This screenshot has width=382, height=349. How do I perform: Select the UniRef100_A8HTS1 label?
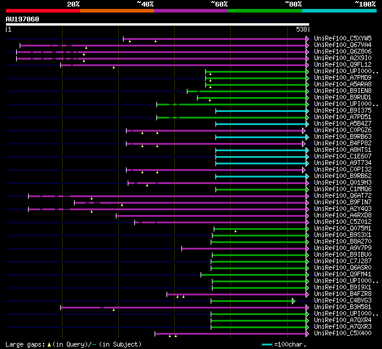(343, 150)
